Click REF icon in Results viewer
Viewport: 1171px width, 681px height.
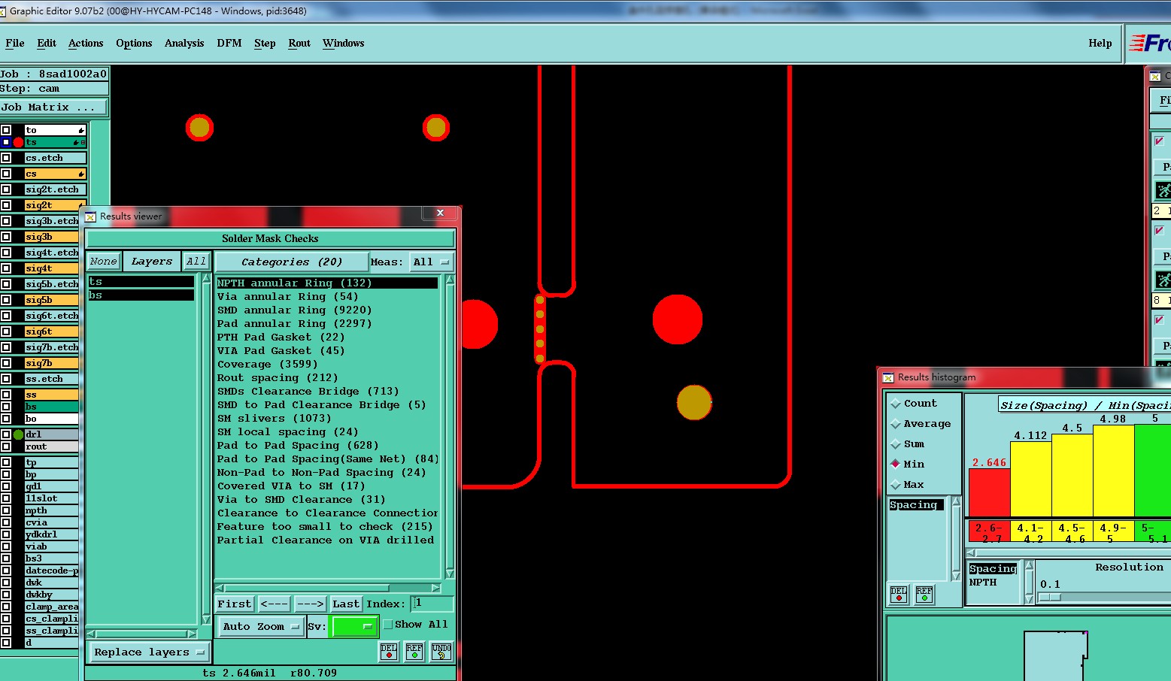pyautogui.click(x=414, y=652)
